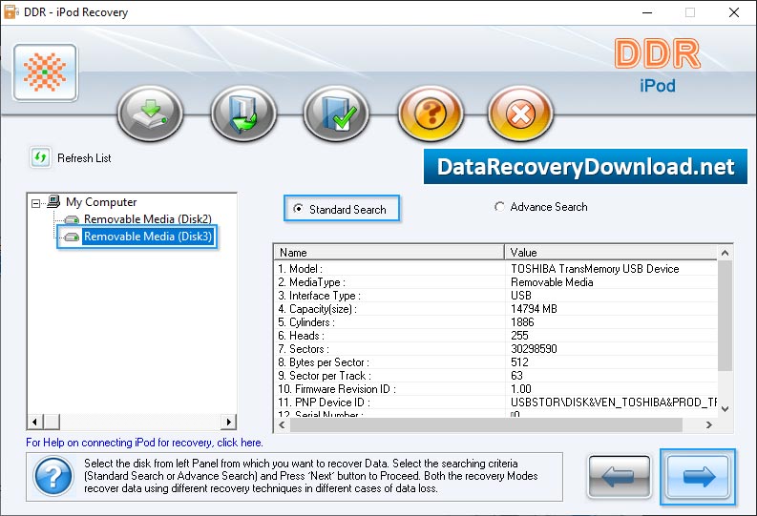Click the '255' heads value
Image resolution: width=757 pixels, height=516 pixels.
519,335
